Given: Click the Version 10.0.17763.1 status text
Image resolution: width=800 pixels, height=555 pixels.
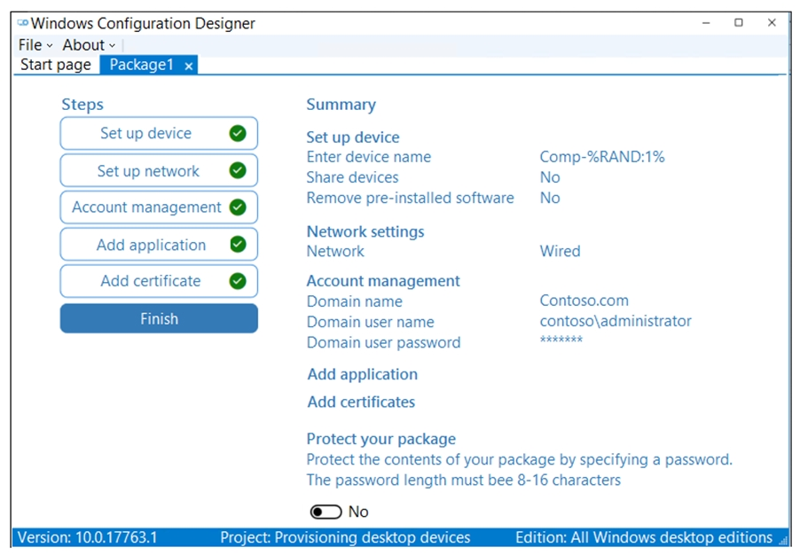Looking at the screenshot, I should [87, 537].
